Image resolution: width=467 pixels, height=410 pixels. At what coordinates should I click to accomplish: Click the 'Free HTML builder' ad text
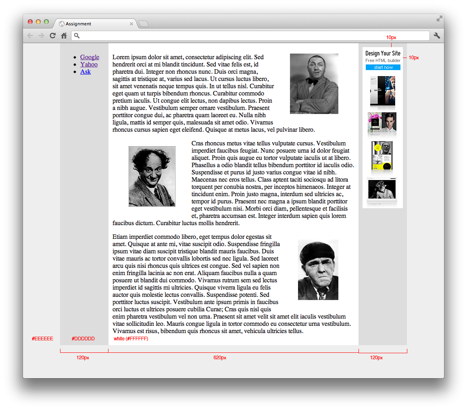coord(383,60)
